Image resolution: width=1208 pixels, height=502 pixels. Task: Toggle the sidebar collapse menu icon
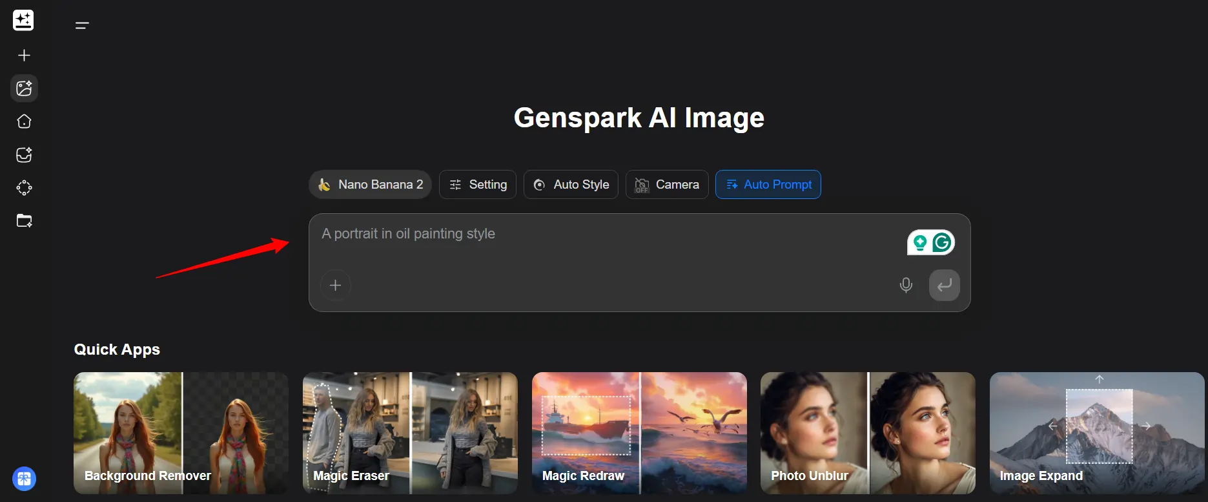(x=82, y=25)
